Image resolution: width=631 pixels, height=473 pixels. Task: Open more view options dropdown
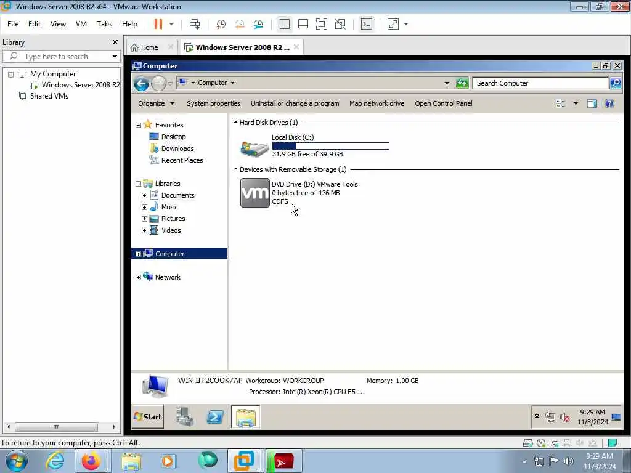(x=576, y=103)
